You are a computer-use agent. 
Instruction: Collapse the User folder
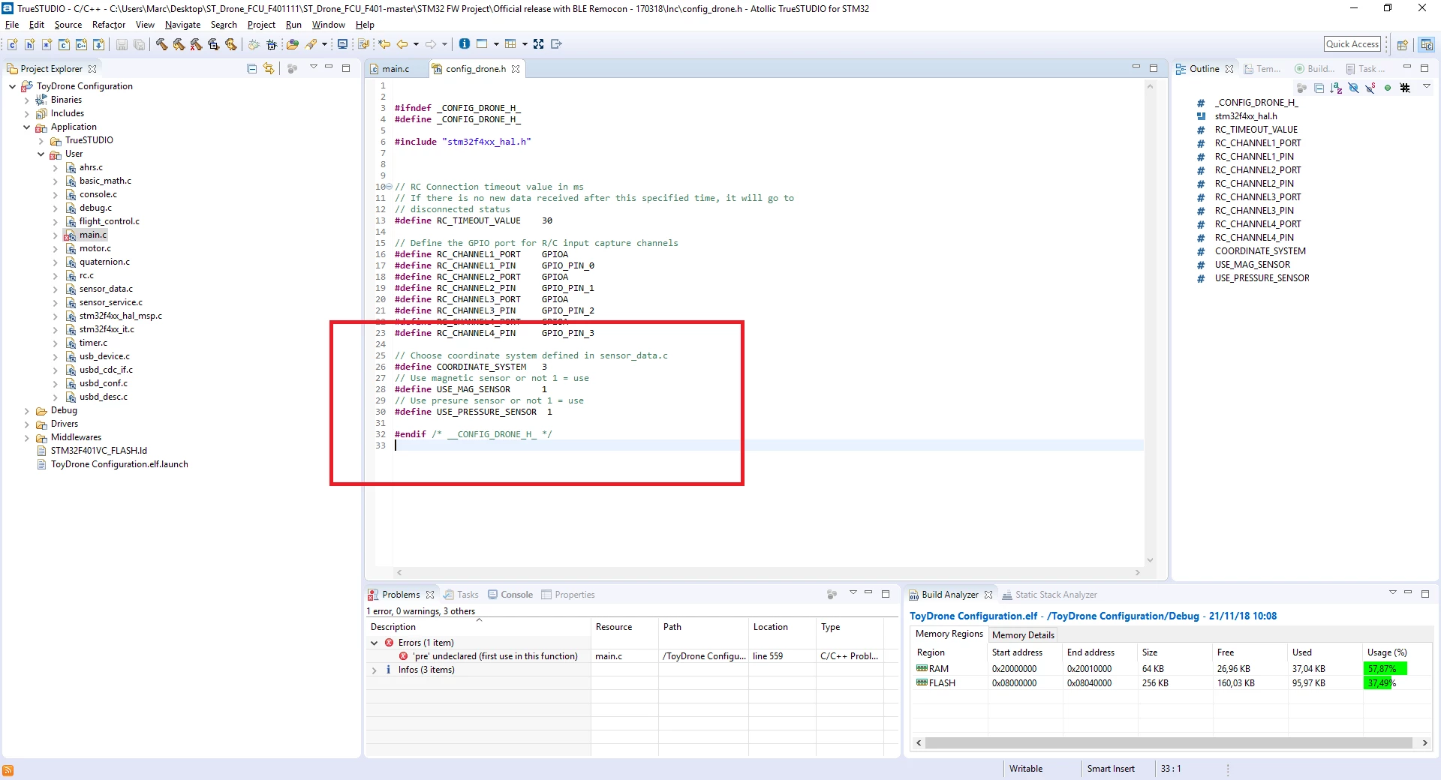point(41,154)
